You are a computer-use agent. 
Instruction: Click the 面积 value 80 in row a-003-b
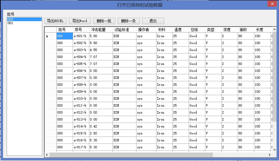(246, 50)
